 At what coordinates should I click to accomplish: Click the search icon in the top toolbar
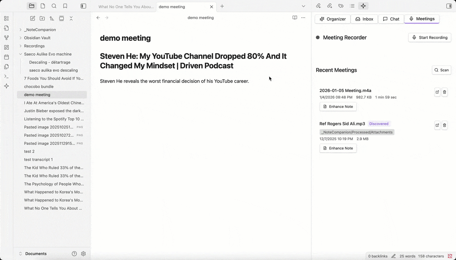(54, 6)
